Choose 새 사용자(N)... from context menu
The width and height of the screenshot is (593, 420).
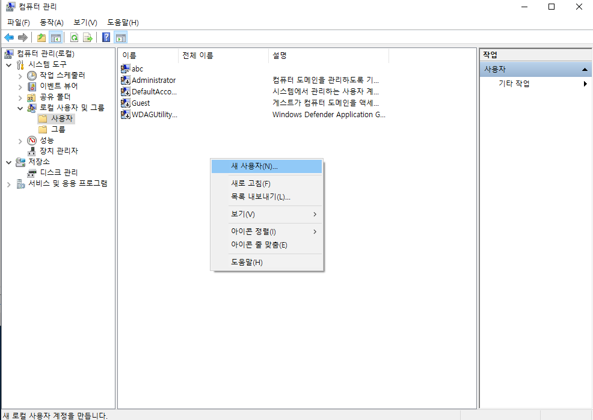[266, 166]
